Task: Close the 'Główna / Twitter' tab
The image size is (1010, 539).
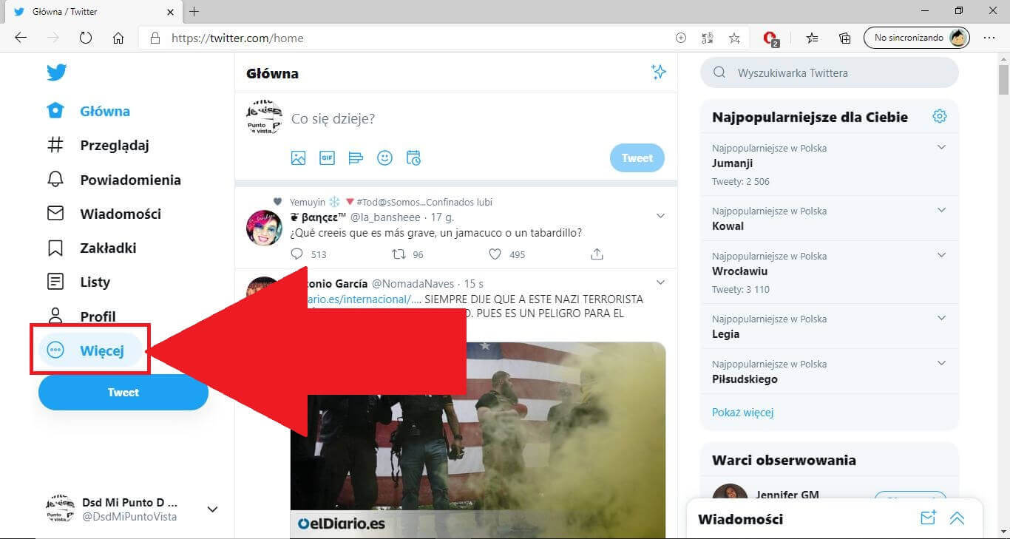Action: click(170, 11)
